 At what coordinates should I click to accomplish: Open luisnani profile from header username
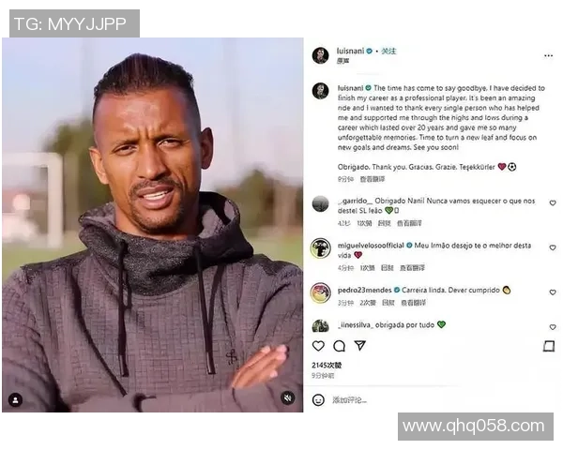(350, 51)
